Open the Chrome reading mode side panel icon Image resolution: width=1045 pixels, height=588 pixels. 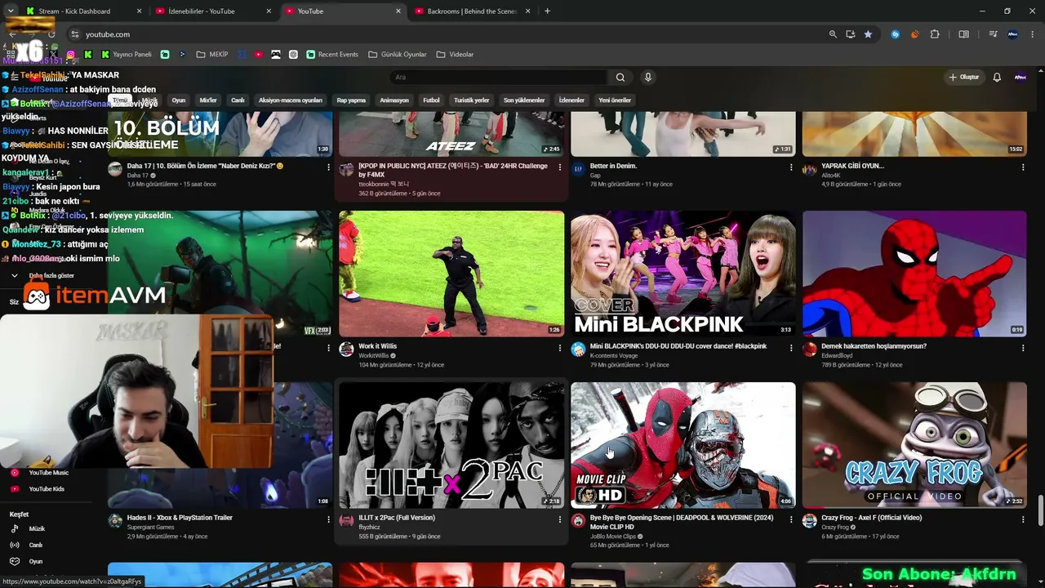coord(963,34)
